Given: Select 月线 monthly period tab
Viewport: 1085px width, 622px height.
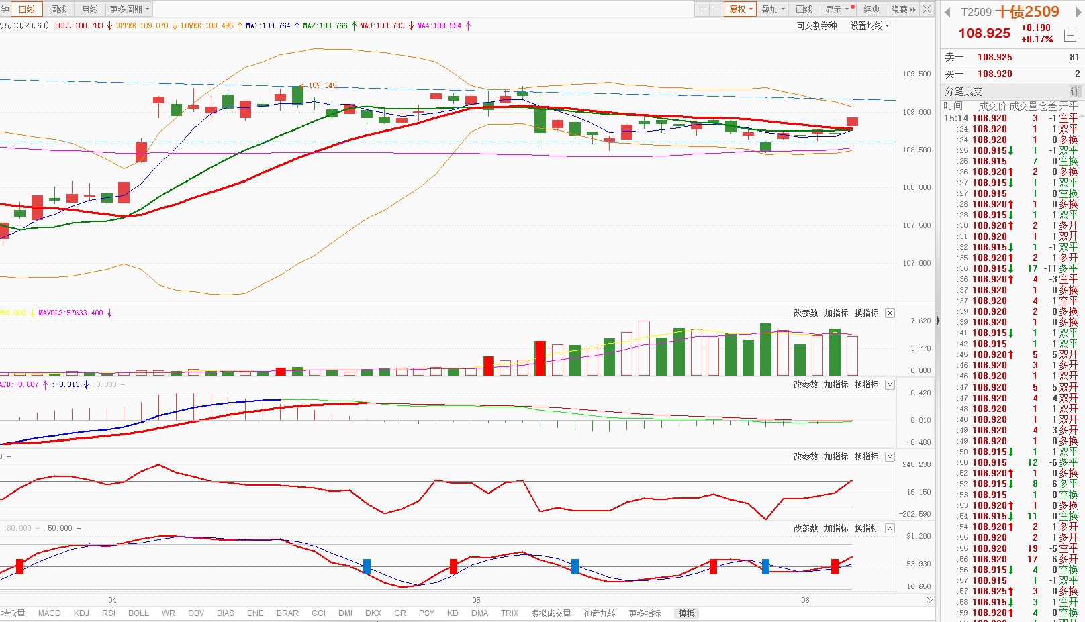Looking at the screenshot, I should [89, 9].
